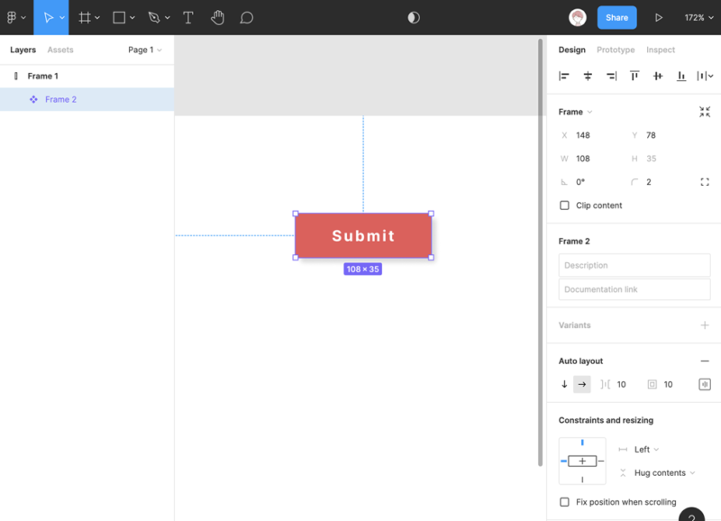Screen dimensions: 721x521
Task: Open the zoom level dropdown
Action: 698,17
